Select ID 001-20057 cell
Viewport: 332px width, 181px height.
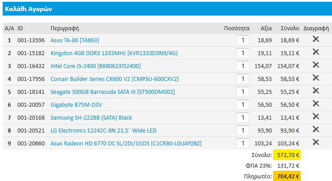(31, 105)
